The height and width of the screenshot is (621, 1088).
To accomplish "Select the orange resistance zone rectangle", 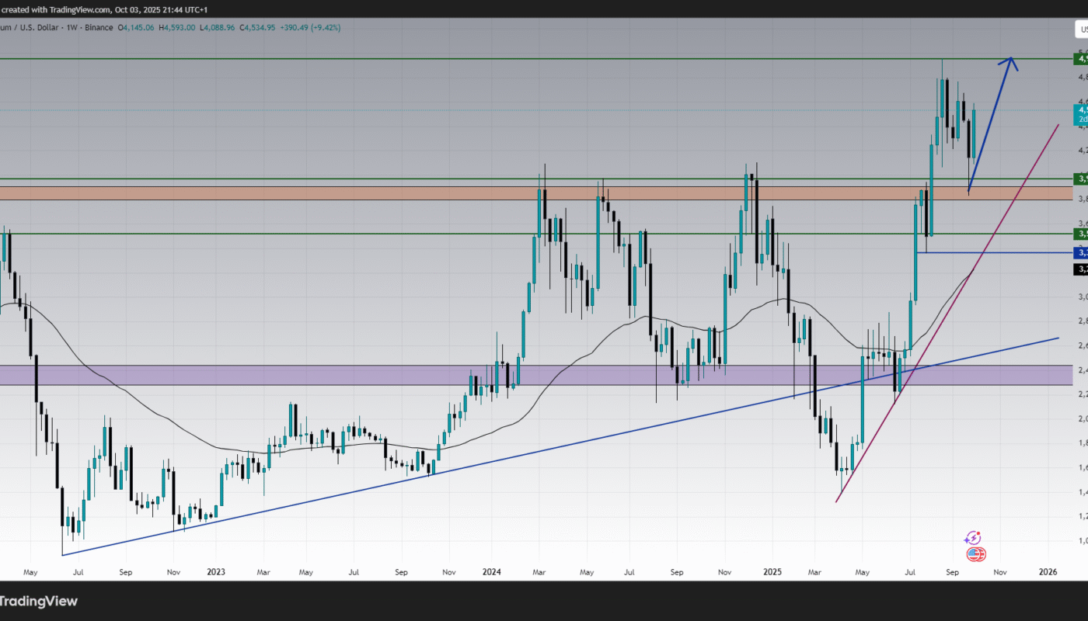I will (x=466, y=193).
